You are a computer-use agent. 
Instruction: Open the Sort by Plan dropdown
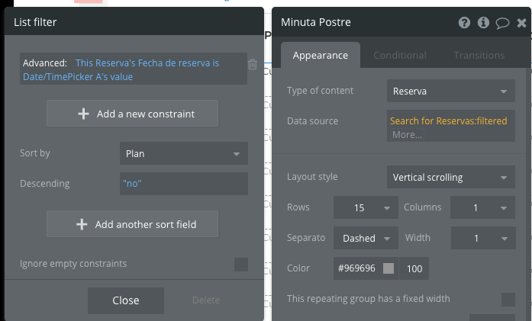(x=184, y=153)
